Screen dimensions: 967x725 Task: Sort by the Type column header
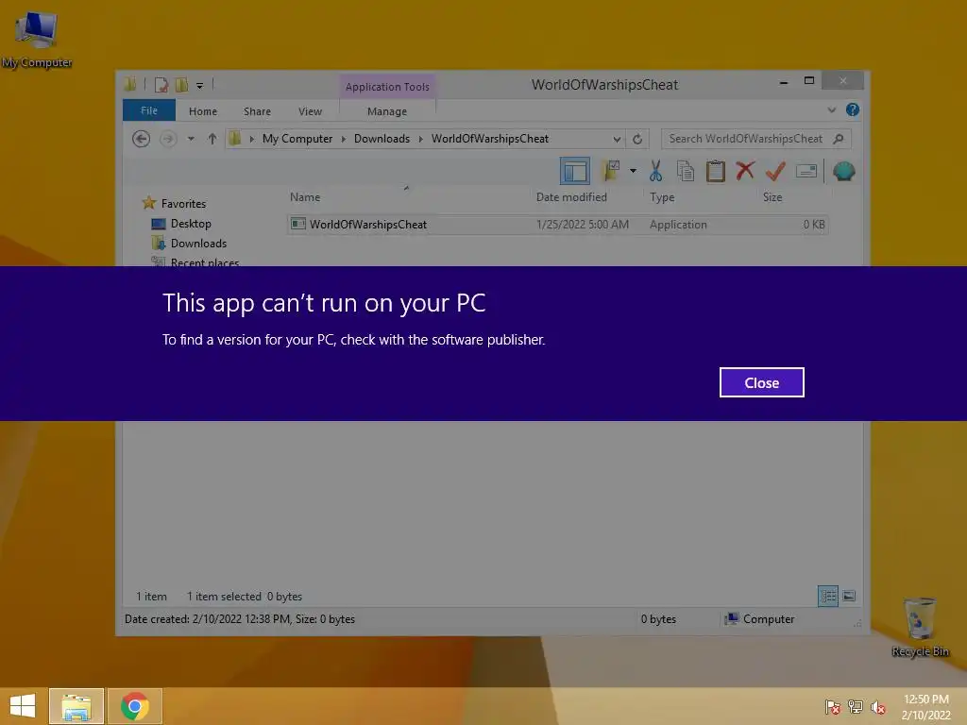coord(662,197)
